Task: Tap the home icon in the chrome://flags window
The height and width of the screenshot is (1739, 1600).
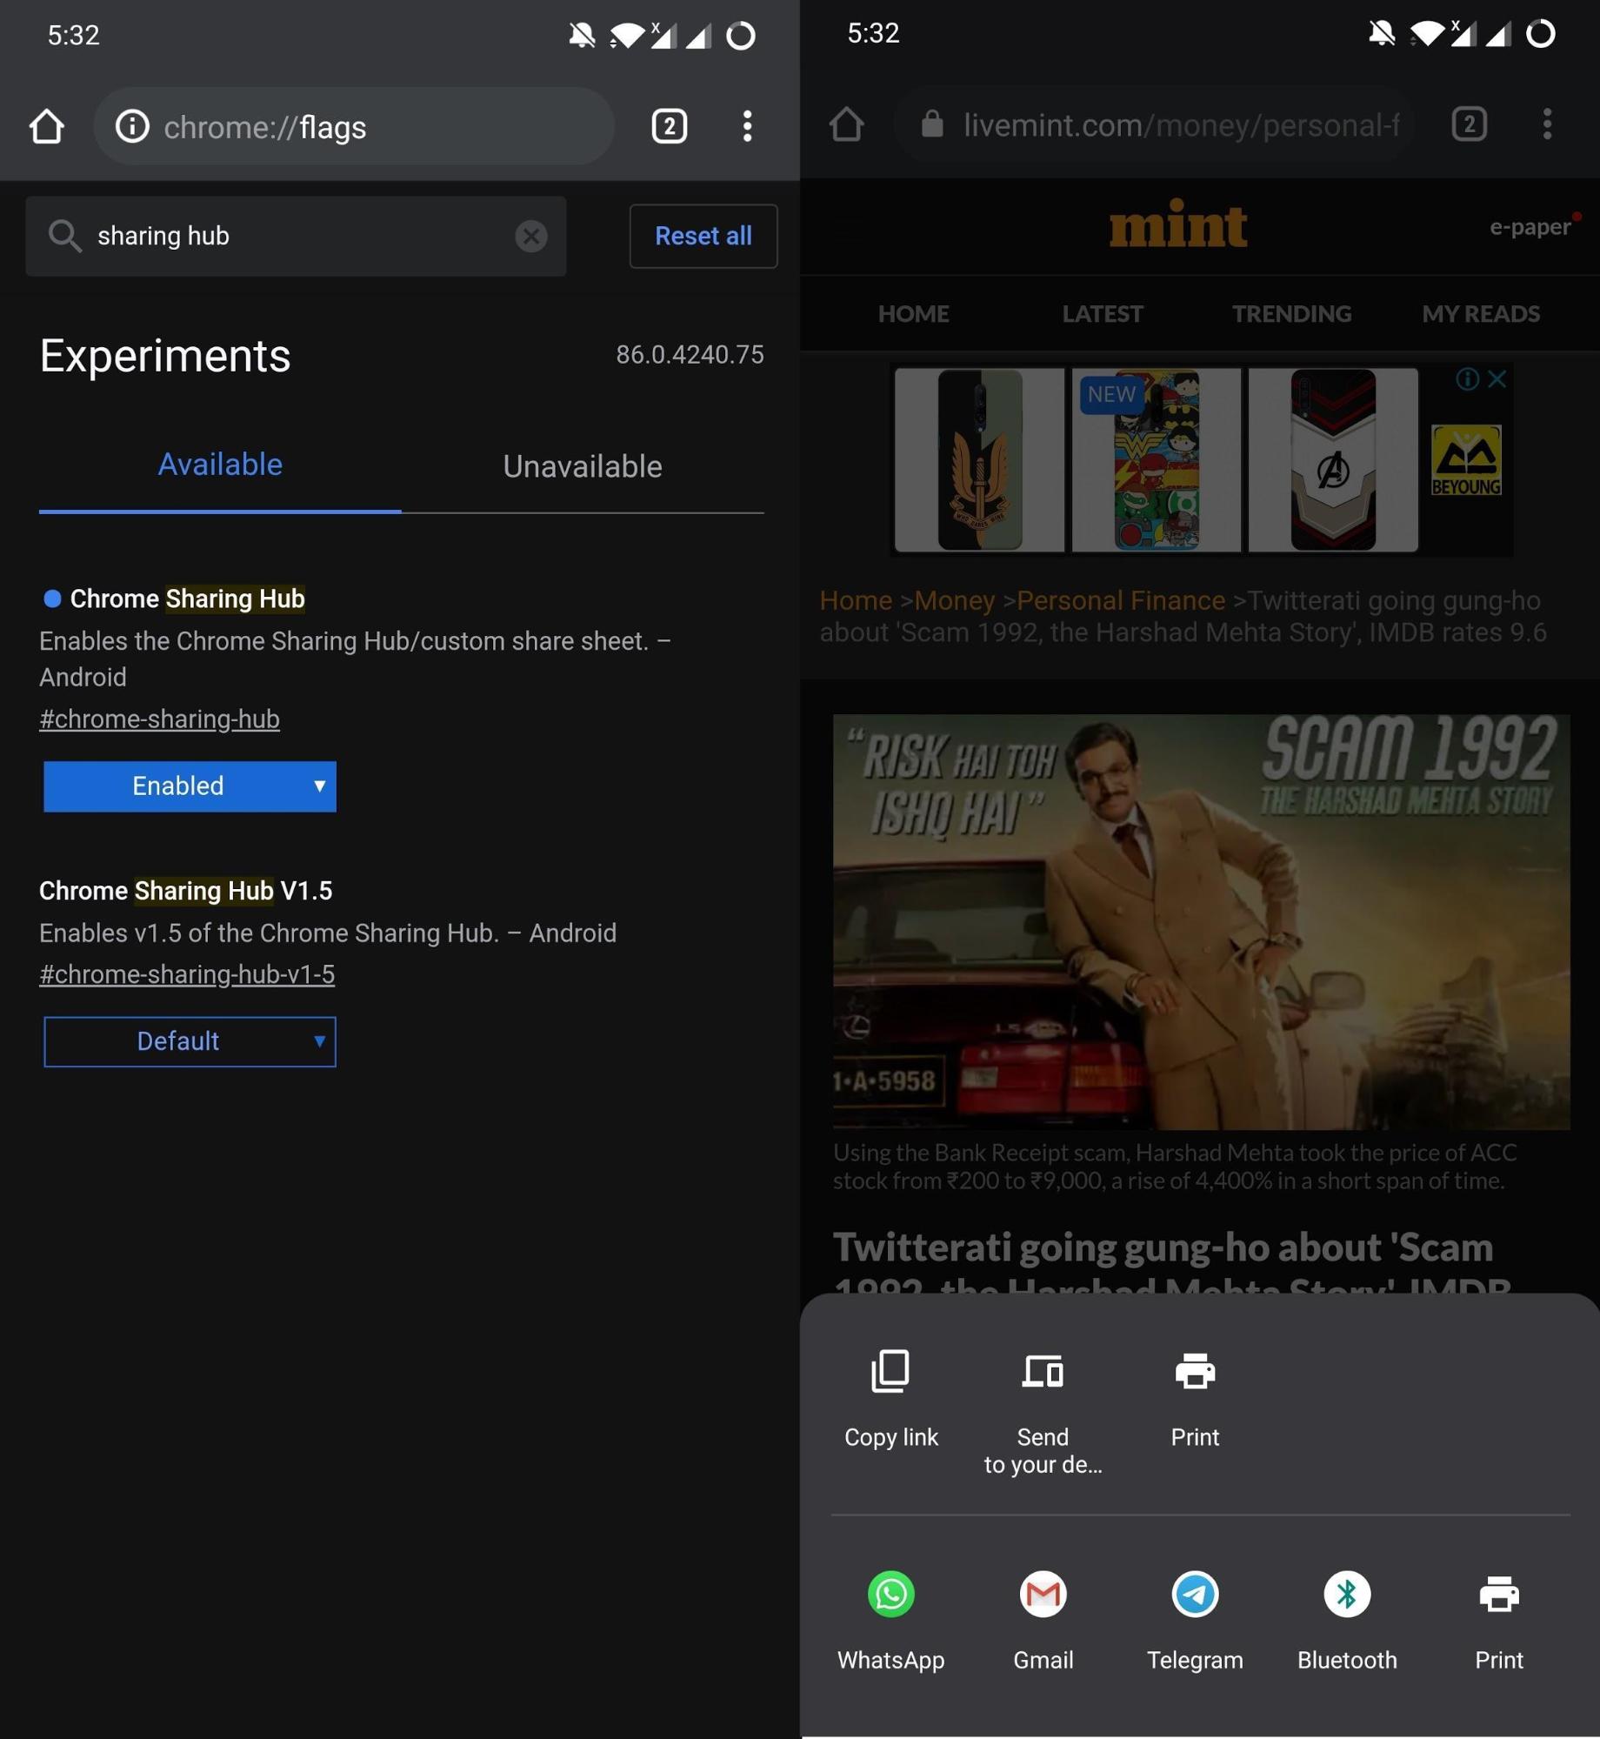Action: 47,127
